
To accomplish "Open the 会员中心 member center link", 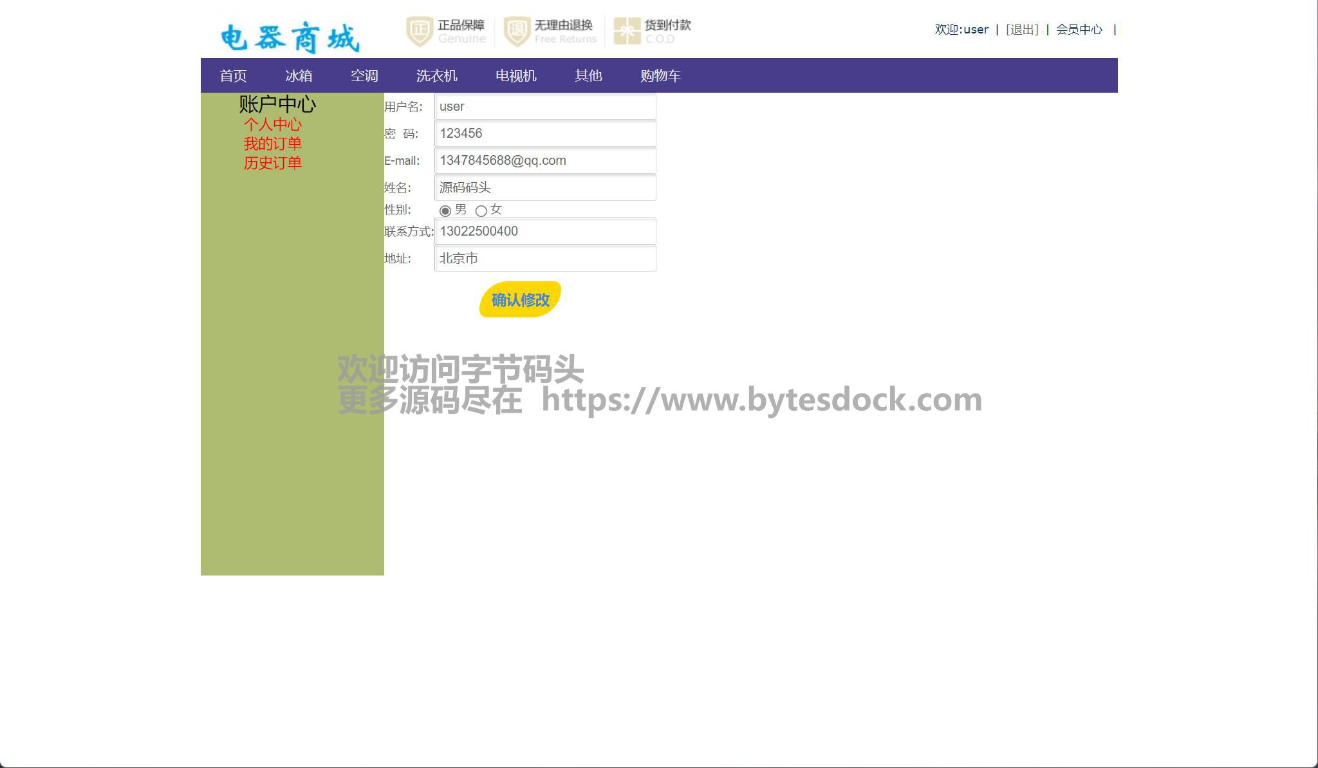I will [1079, 30].
